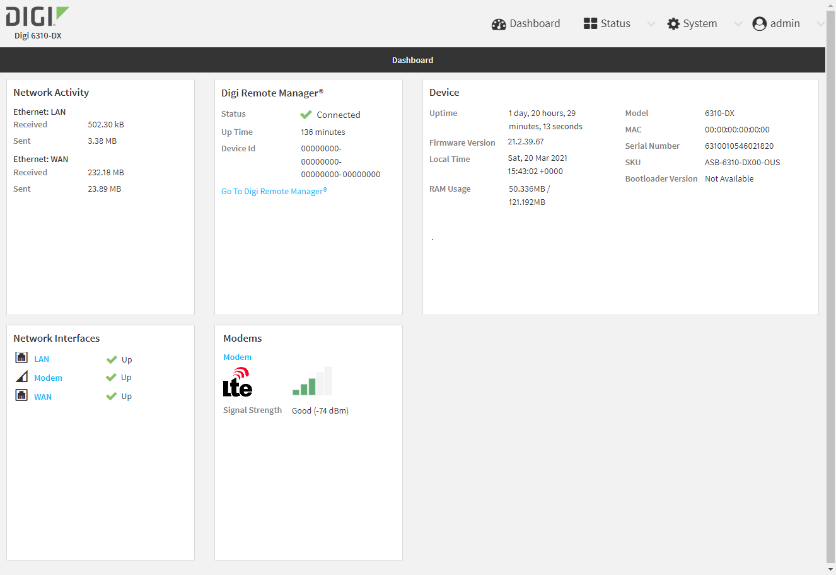Open the Status menu
The image size is (836, 575).
coord(607,24)
